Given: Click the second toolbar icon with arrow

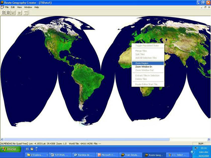Looking at the screenshot, I should (8, 13).
